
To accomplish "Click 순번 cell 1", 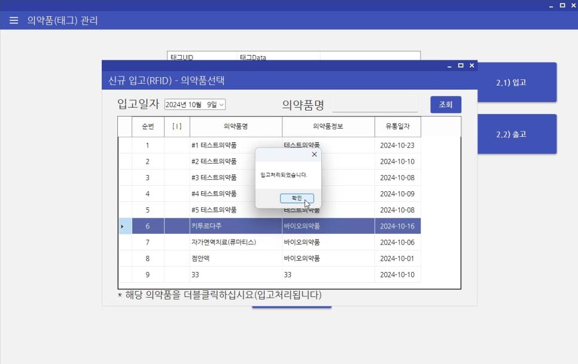I will coord(148,145).
